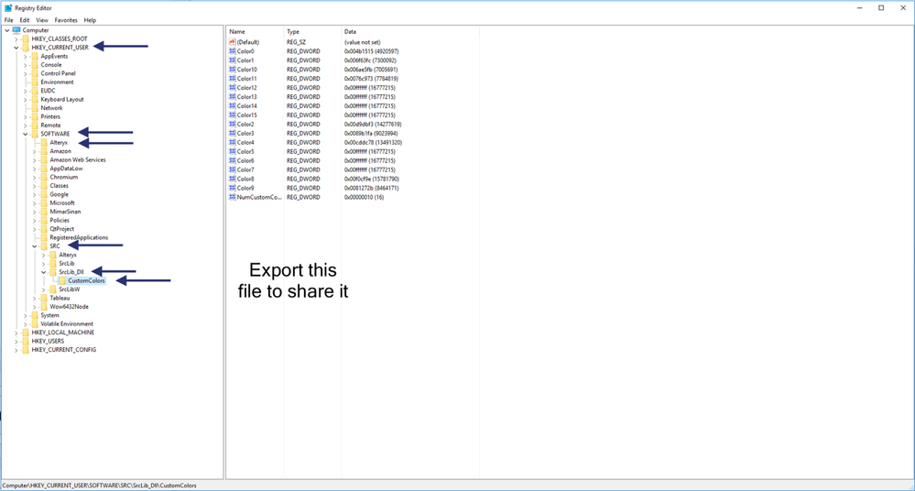Click the HKEY_CLASSES_ROOT folder icon

26,38
